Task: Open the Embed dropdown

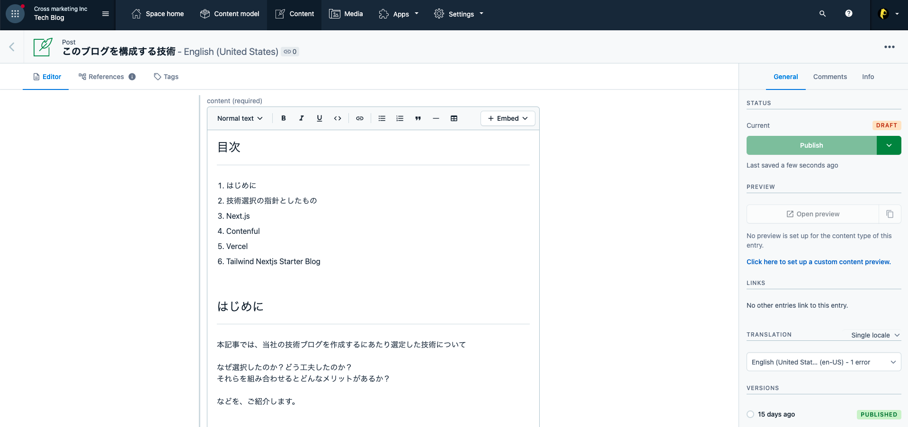Action: [507, 118]
